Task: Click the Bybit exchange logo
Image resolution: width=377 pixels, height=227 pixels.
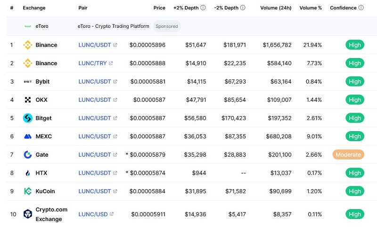Action: pos(27,82)
